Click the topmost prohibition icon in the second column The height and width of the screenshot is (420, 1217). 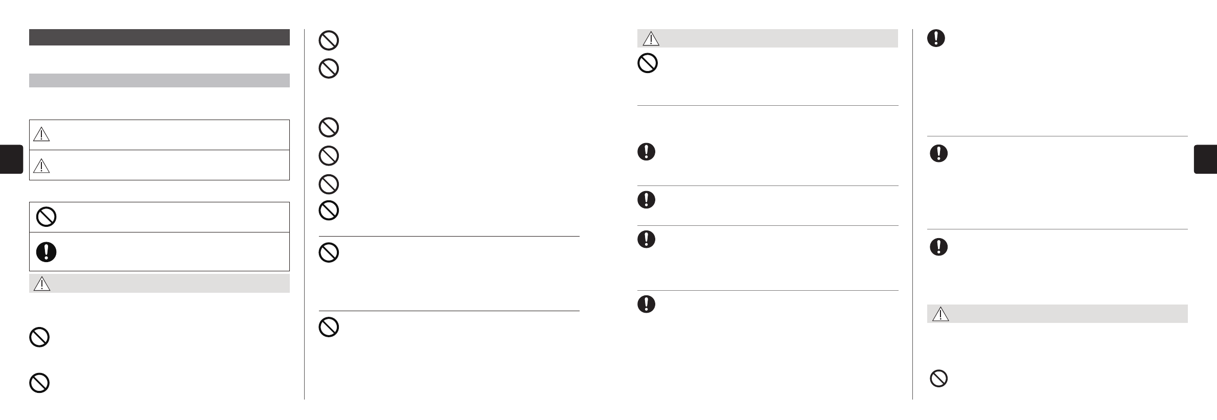tap(329, 40)
